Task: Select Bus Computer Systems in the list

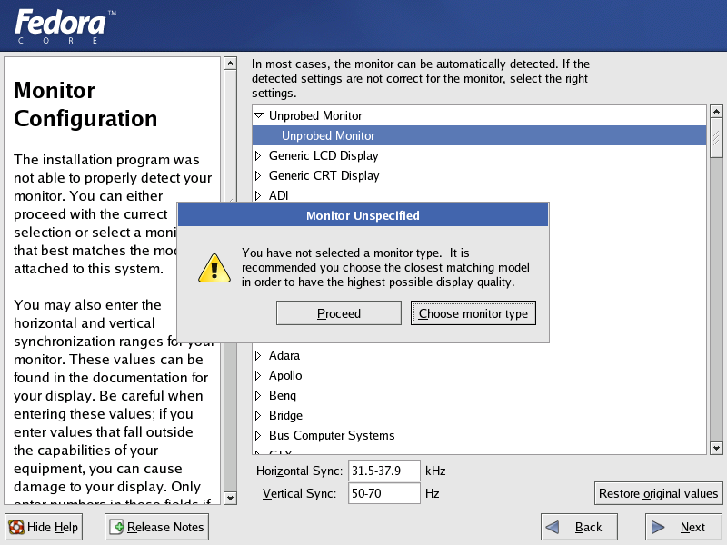Action: [x=480, y=435]
